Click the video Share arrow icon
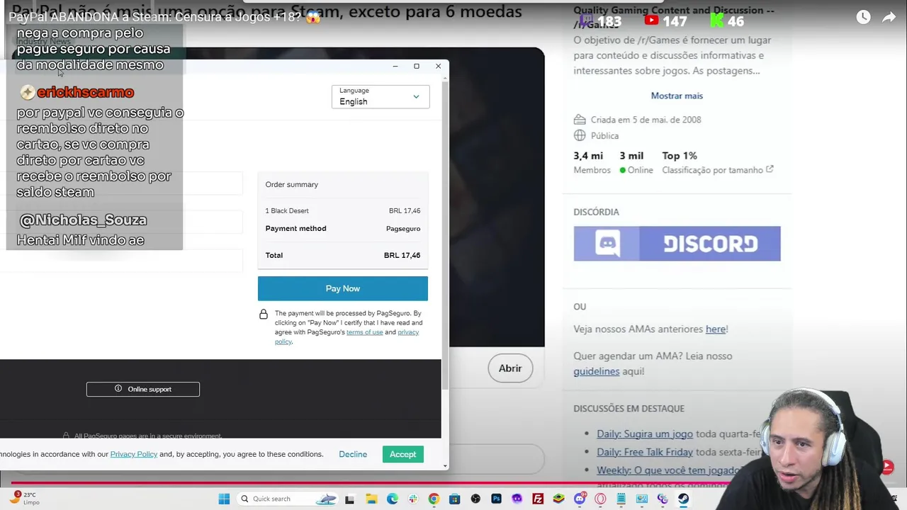The image size is (907, 510). [889, 18]
